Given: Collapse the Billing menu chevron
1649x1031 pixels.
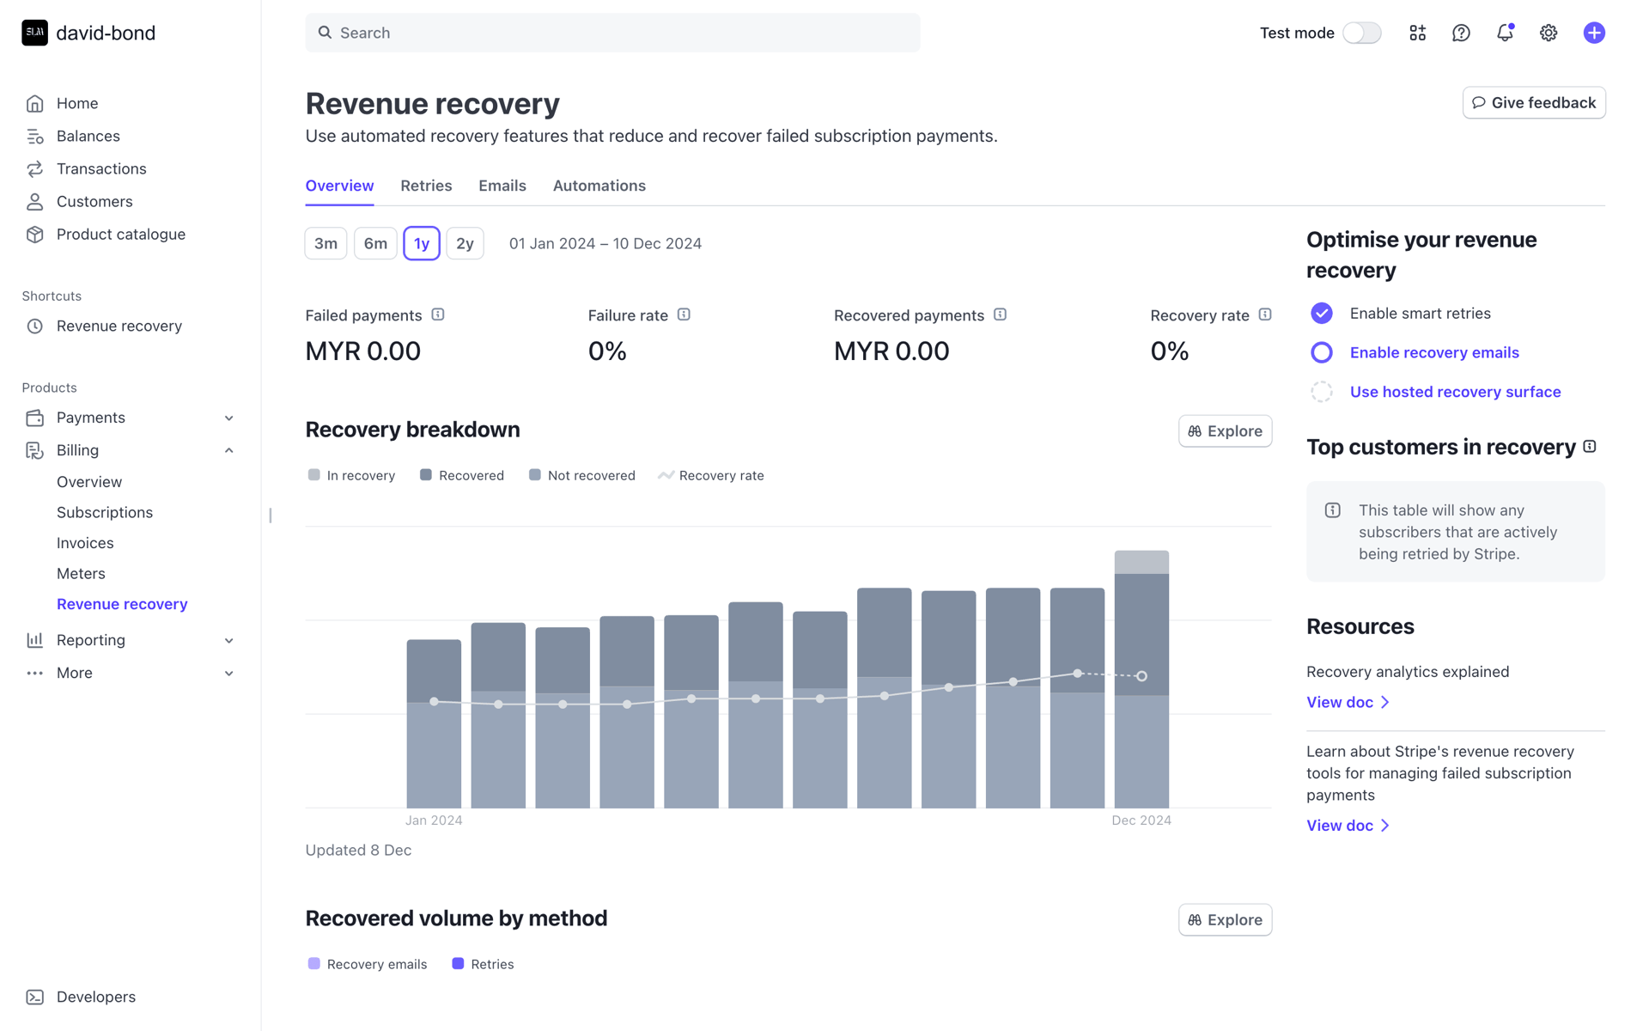Looking at the screenshot, I should point(229,450).
